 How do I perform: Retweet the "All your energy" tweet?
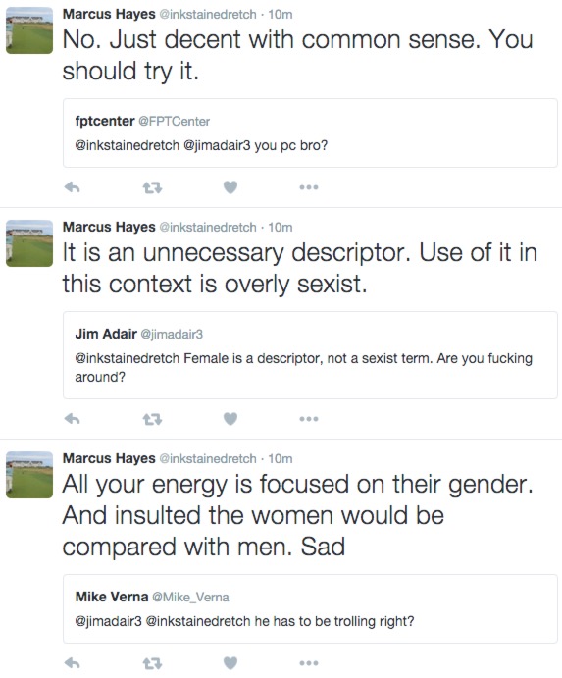click(x=152, y=663)
